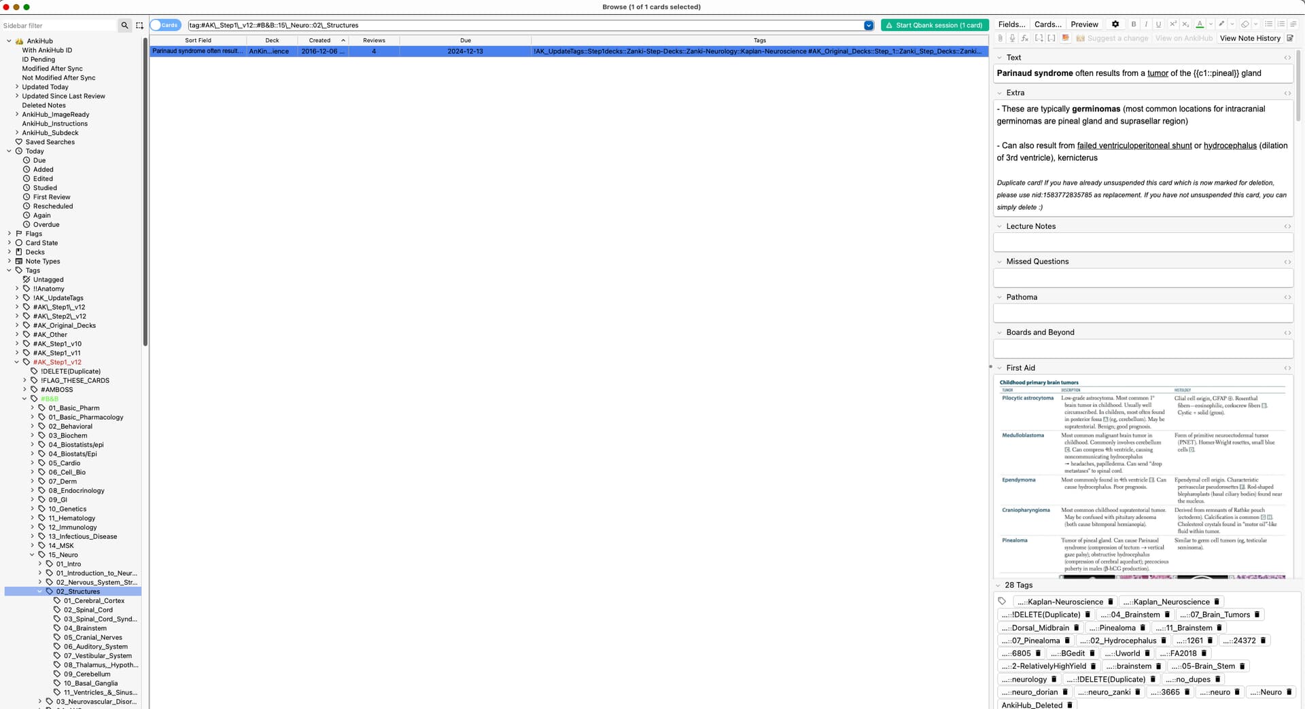Insert an unordered bullet list
Viewport: 1305px width, 709px height.
tap(1268, 24)
